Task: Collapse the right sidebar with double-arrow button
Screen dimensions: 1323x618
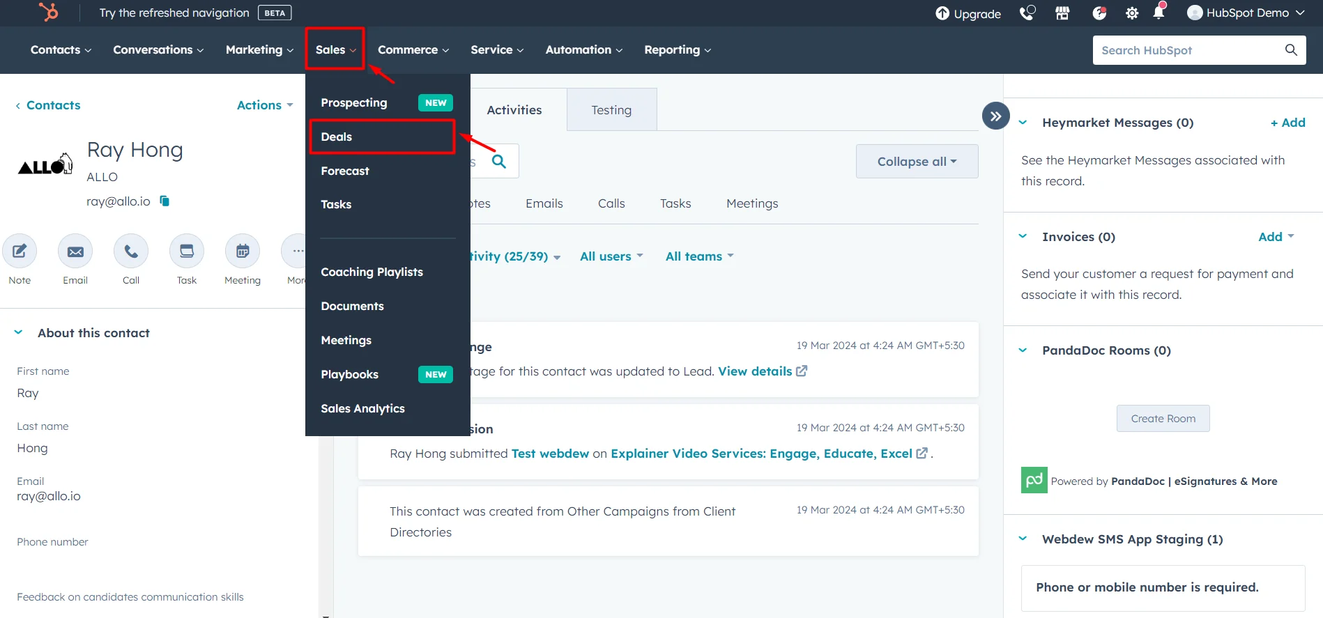Action: click(x=996, y=116)
